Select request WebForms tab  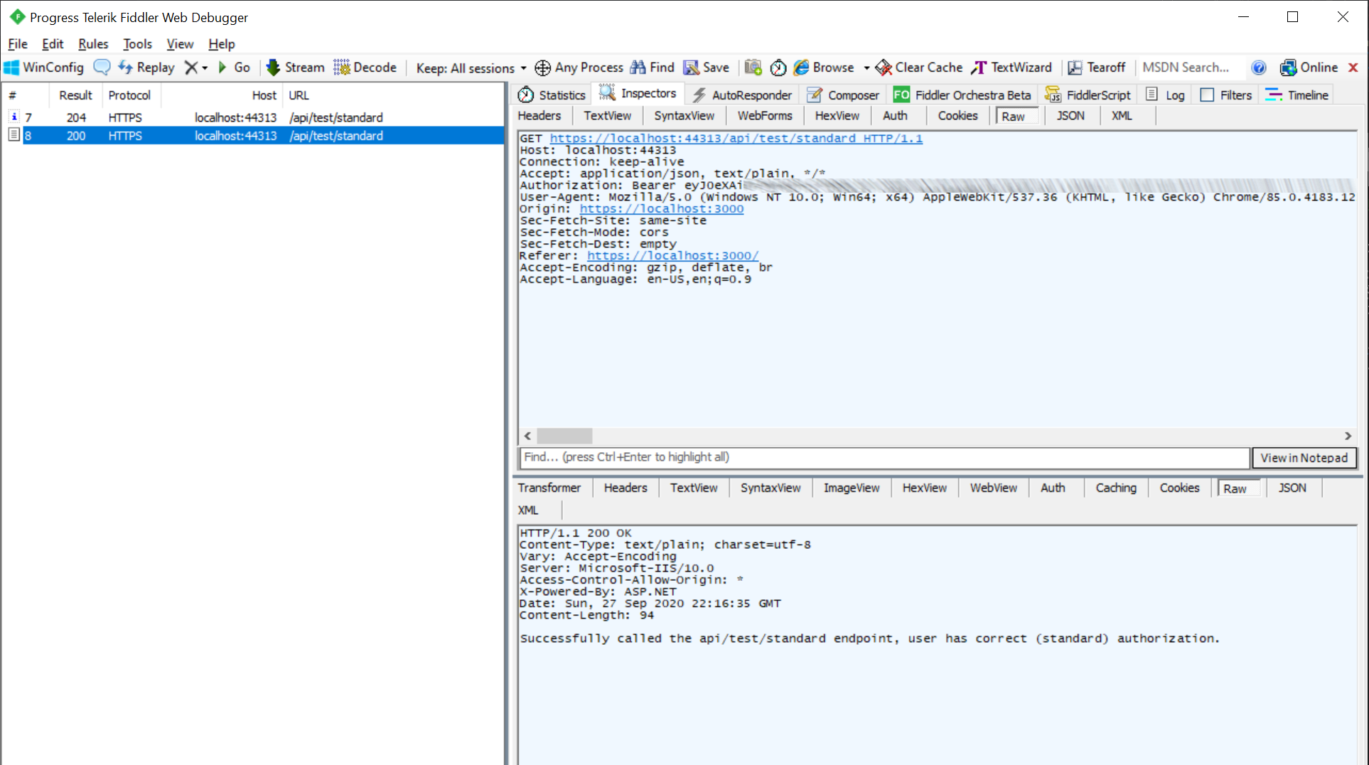[765, 116]
